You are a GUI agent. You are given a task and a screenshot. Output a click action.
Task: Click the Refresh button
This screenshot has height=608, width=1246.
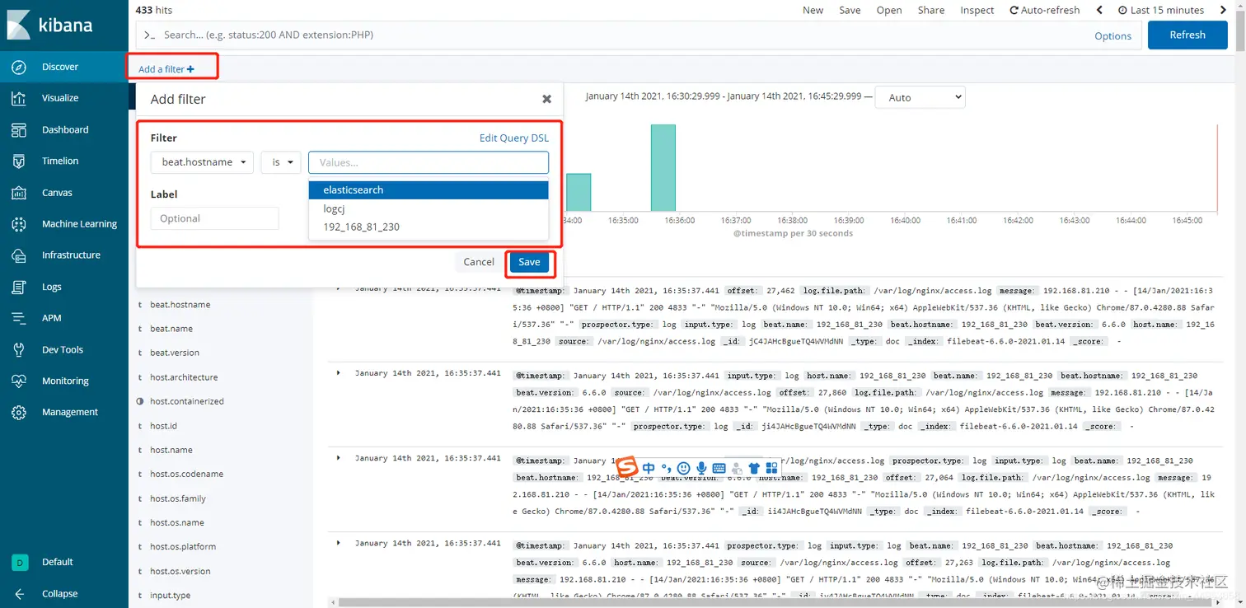click(1187, 35)
